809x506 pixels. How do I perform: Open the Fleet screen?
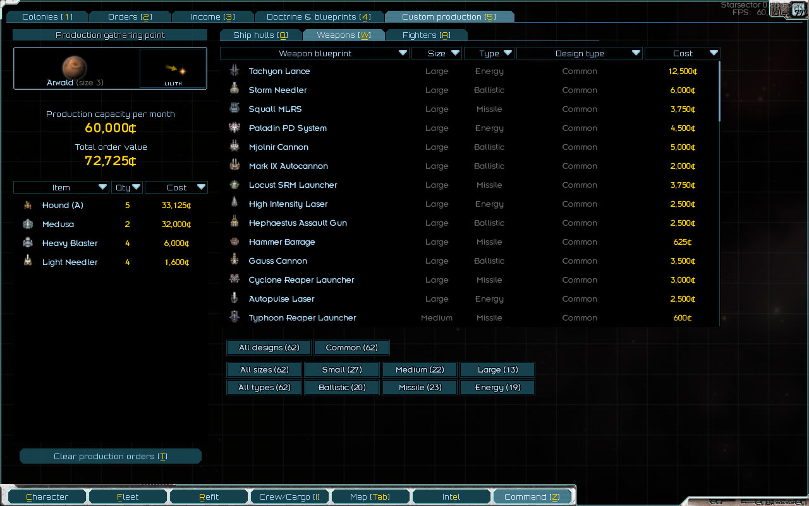[128, 497]
